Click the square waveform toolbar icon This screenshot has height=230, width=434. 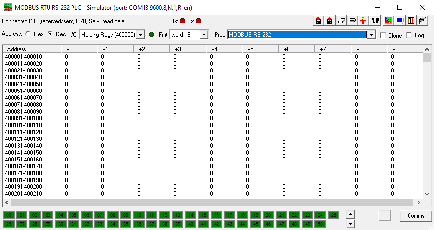(376, 21)
